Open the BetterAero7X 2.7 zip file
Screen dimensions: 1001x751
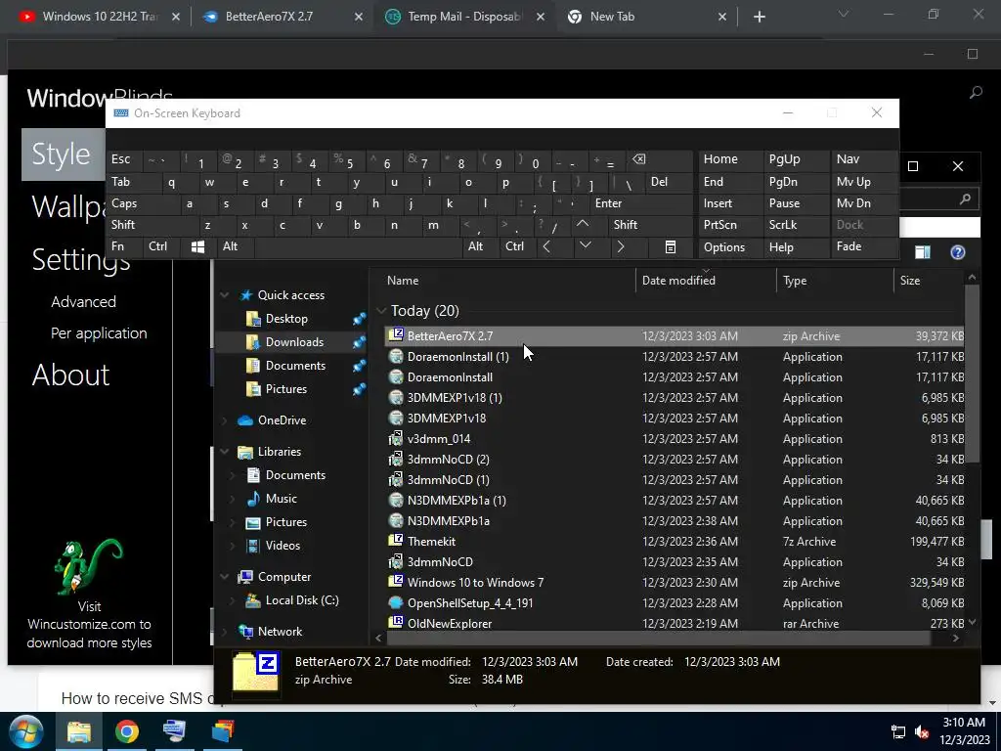(x=675, y=336)
